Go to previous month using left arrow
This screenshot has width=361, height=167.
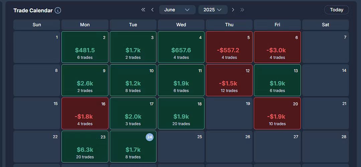152,10
